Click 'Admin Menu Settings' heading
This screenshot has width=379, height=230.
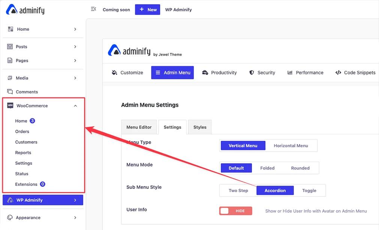[x=150, y=105]
